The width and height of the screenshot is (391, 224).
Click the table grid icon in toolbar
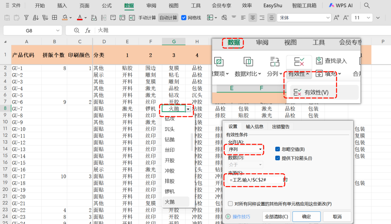[54, 18]
